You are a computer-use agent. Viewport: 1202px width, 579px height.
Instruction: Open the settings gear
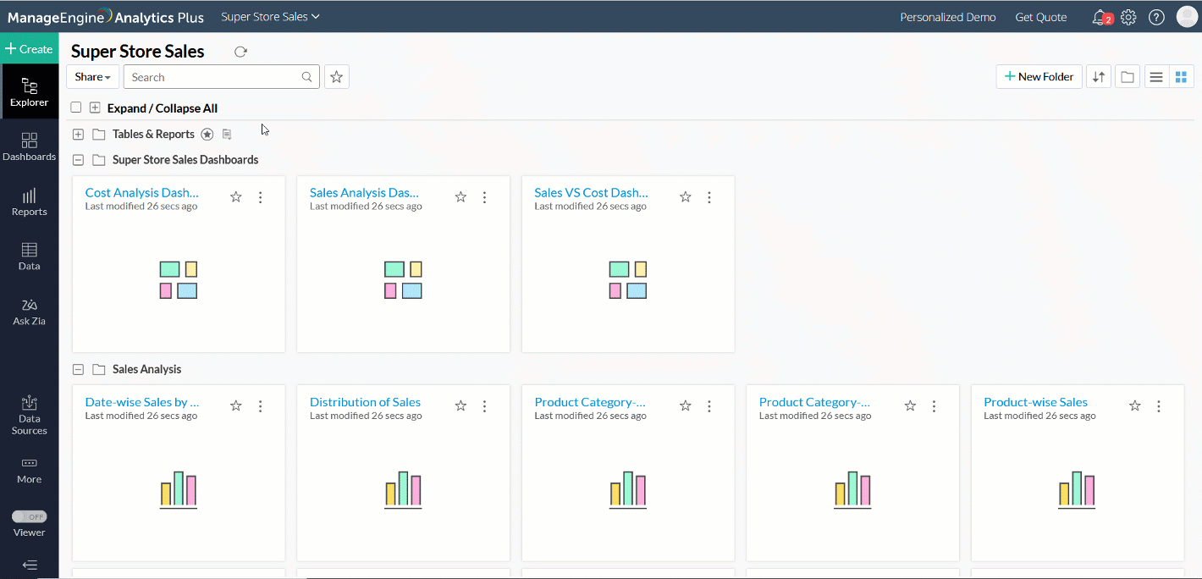(x=1128, y=17)
